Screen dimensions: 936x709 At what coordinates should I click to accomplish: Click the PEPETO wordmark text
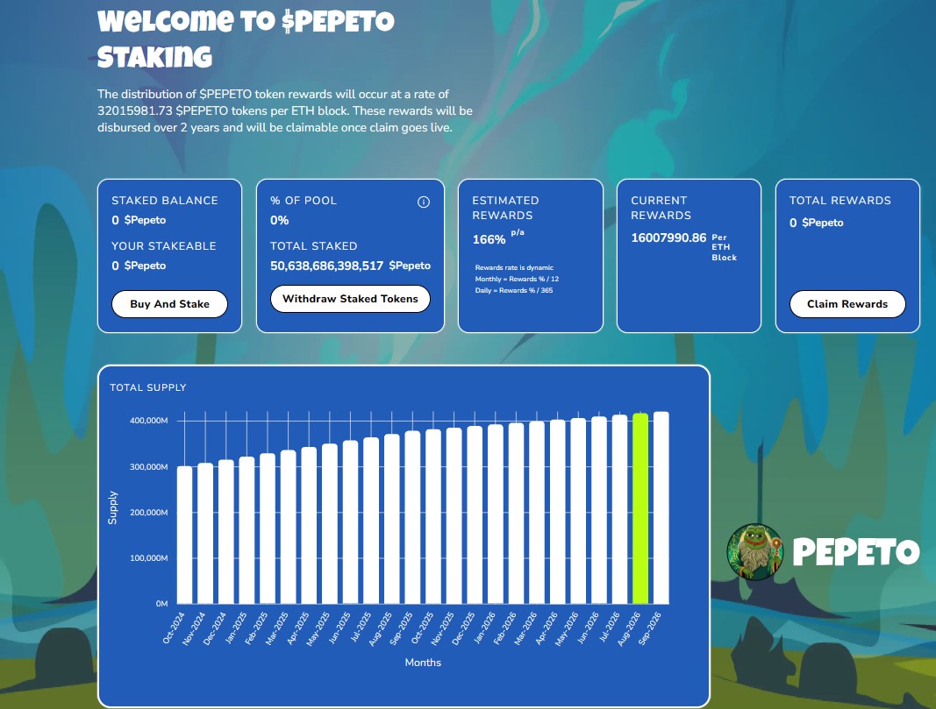point(856,552)
